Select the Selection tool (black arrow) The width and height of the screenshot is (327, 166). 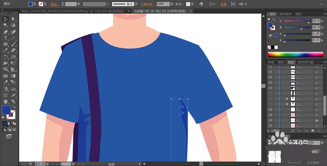[6, 19]
